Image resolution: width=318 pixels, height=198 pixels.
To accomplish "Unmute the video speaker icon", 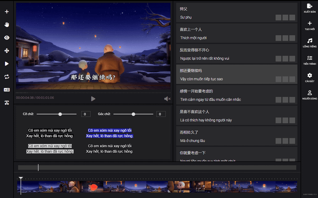I will [167, 99].
